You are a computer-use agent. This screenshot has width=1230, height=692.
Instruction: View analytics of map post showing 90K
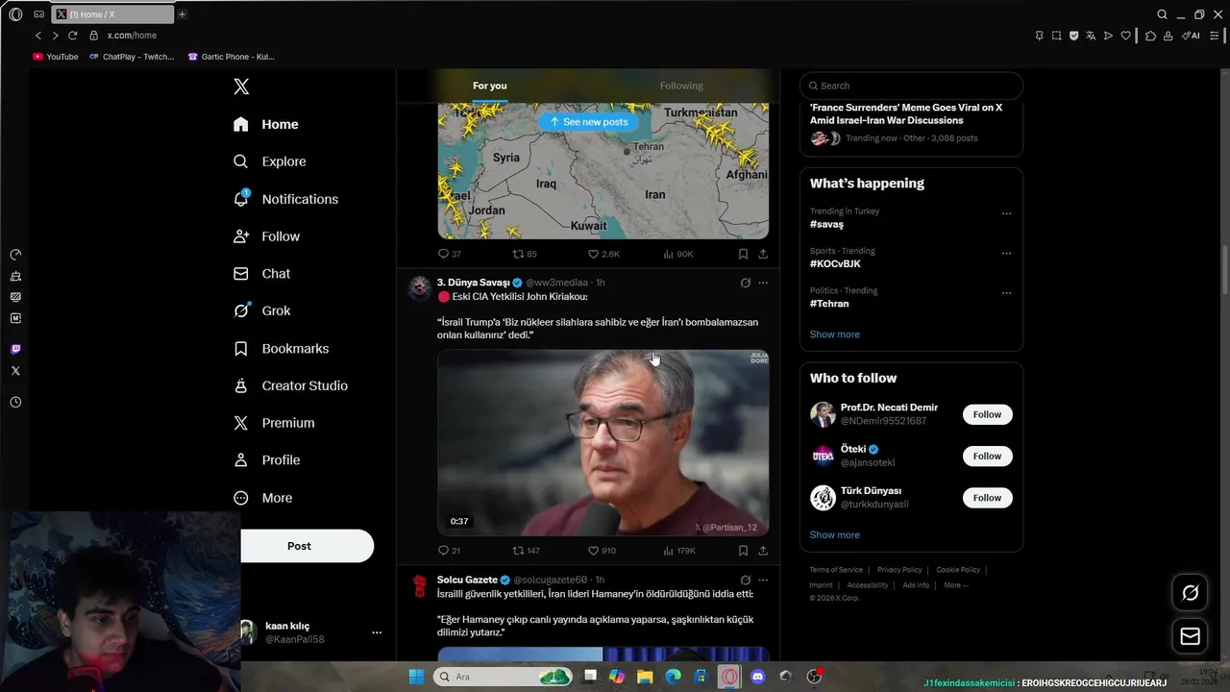click(678, 254)
